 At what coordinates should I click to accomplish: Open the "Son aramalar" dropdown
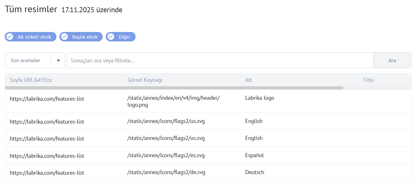(28, 60)
